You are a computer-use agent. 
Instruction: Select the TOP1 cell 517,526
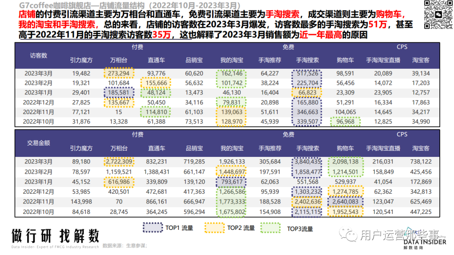(307, 73)
